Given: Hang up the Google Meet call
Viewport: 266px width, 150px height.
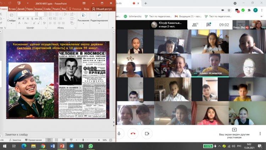Looking at the screenshot, I should point(133,134).
